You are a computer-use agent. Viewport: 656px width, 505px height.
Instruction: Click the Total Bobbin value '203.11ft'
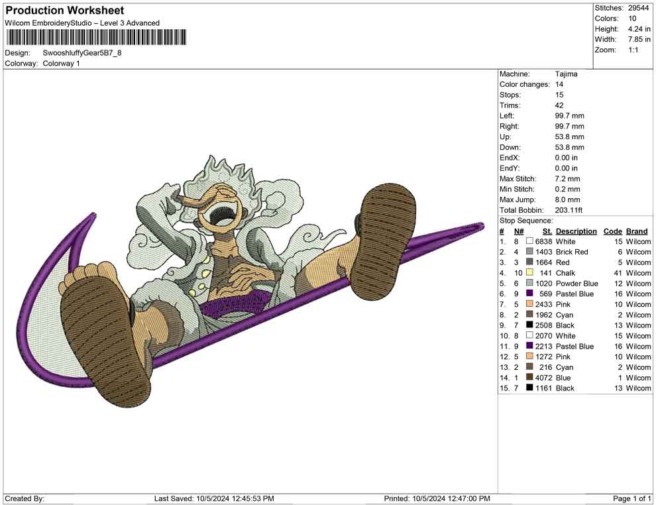pos(569,210)
